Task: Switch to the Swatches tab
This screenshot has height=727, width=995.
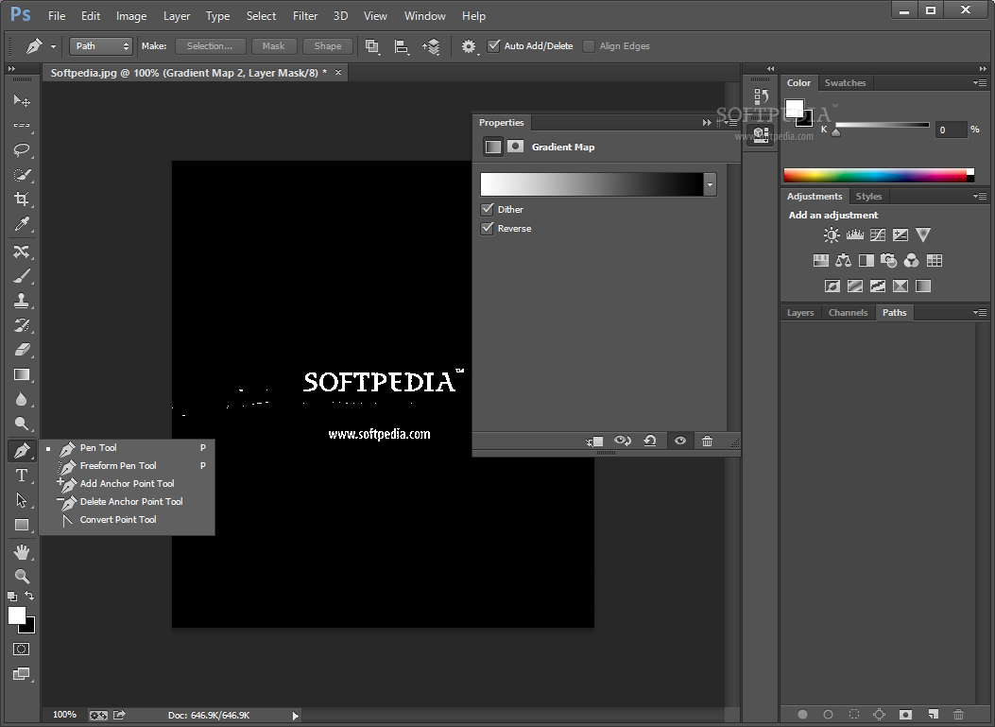Action: pyautogui.click(x=846, y=82)
